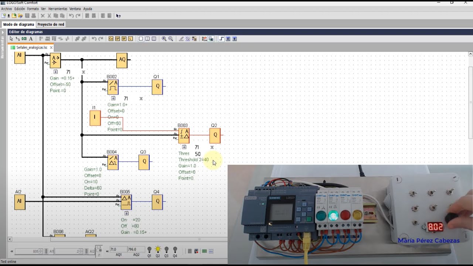Open the AI1 slider control
Screen dimensions: 473x266
coord(46,251)
